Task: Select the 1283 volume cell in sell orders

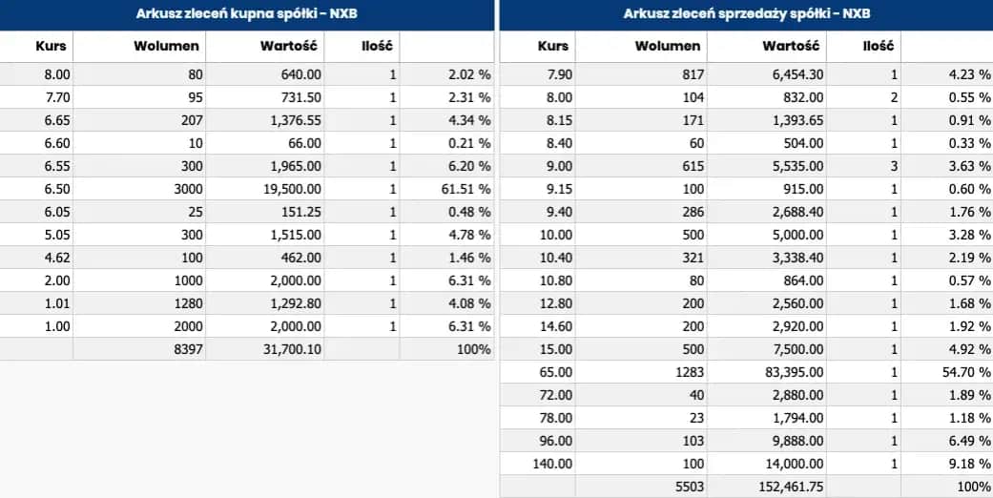Action: point(687,372)
